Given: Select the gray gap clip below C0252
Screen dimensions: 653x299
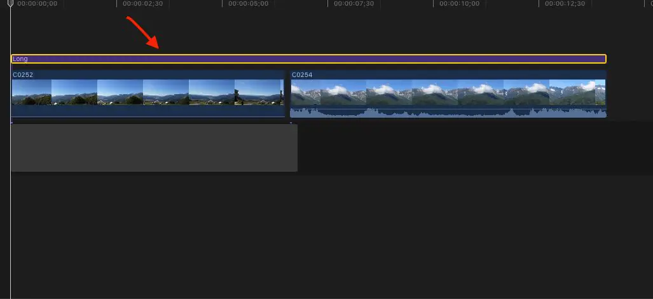Looking at the screenshot, I should [x=154, y=148].
